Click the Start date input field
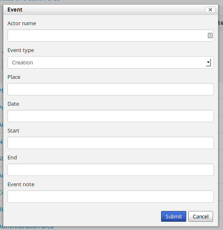Image resolution: width=223 pixels, height=230 pixels. (111, 143)
